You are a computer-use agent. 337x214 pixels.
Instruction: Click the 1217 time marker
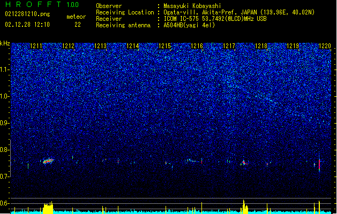(x=229, y=46)
